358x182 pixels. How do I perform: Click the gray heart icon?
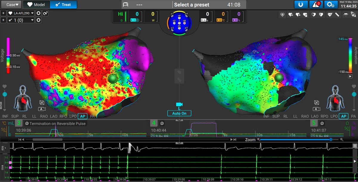pos(321,14)
